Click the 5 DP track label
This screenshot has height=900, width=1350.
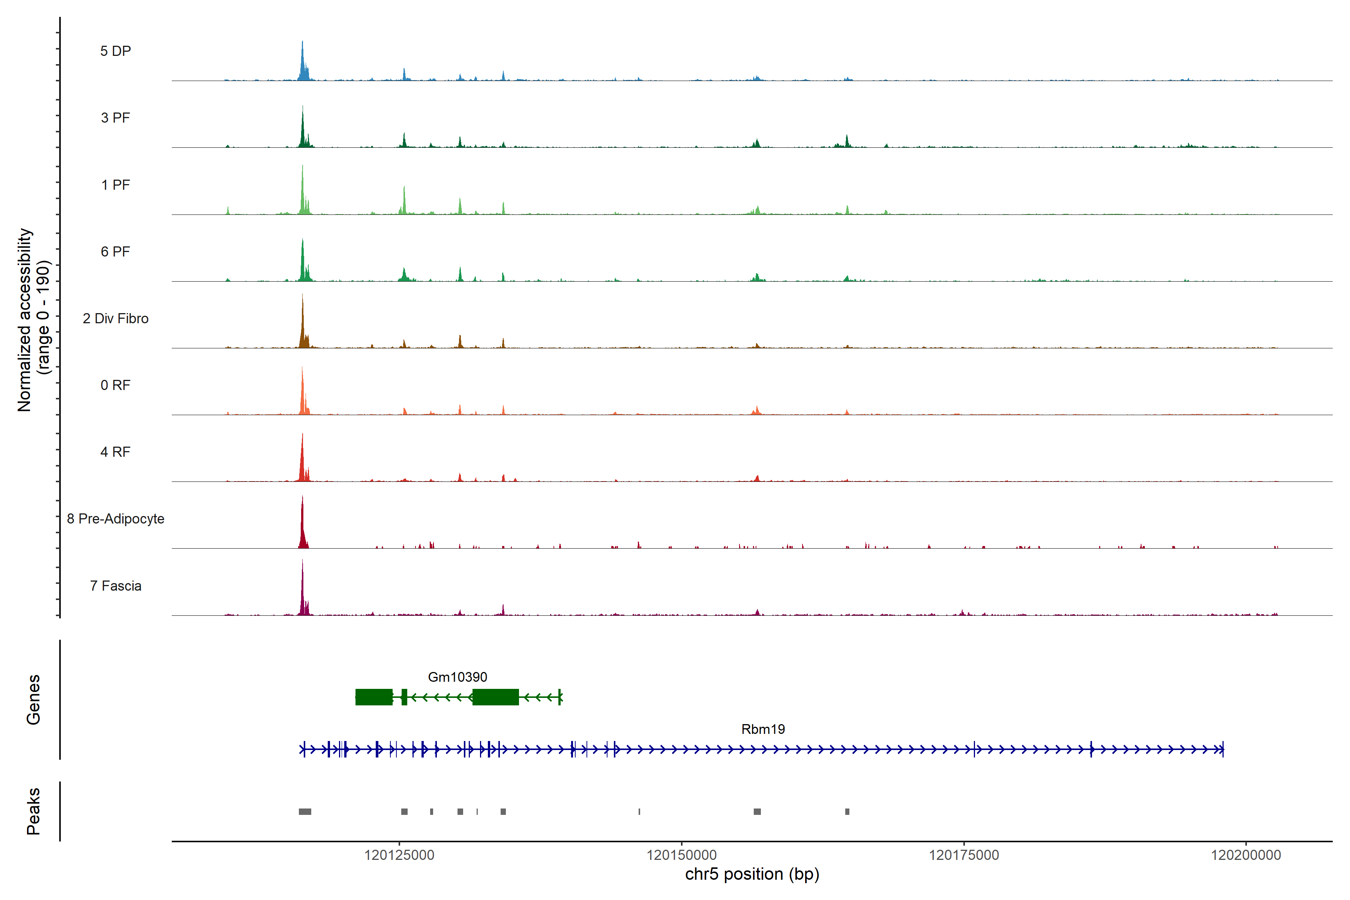point(115,51)
